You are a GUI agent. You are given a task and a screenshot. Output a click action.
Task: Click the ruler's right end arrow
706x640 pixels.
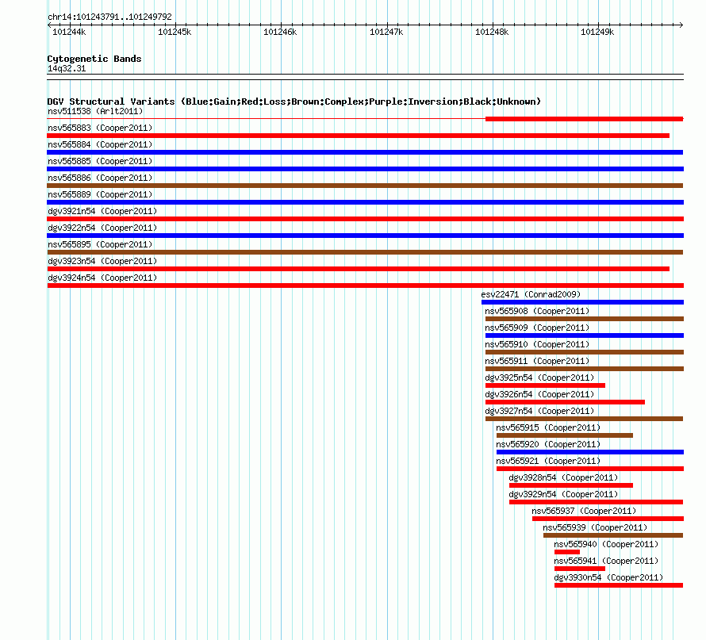pyautogui.click(x=681, y=25)
